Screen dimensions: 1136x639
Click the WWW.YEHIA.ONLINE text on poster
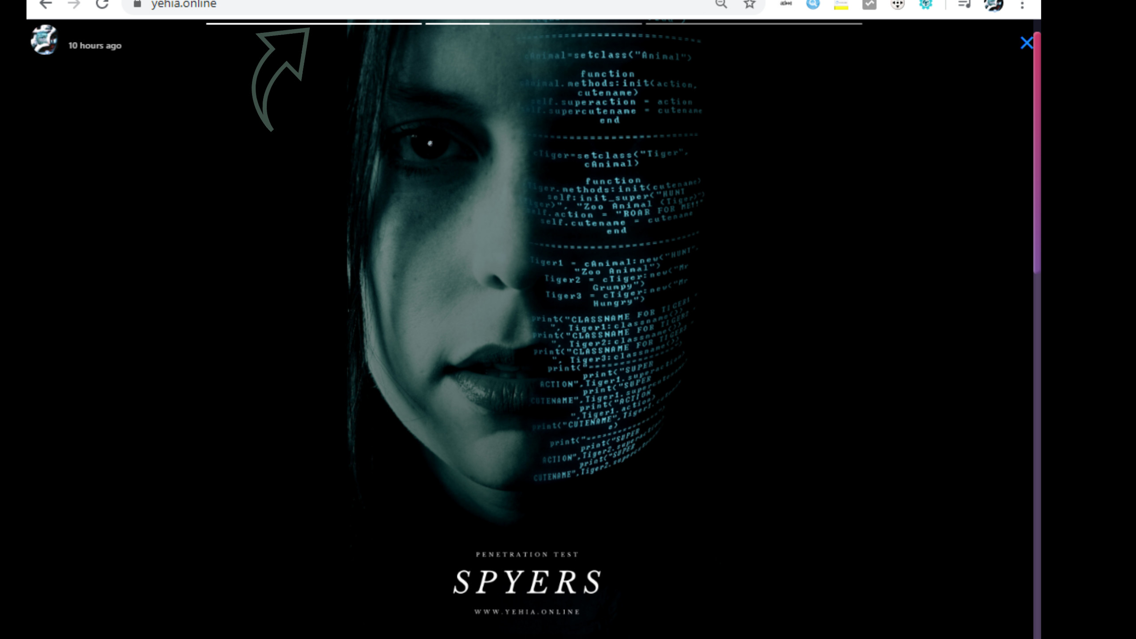point(527,612)
